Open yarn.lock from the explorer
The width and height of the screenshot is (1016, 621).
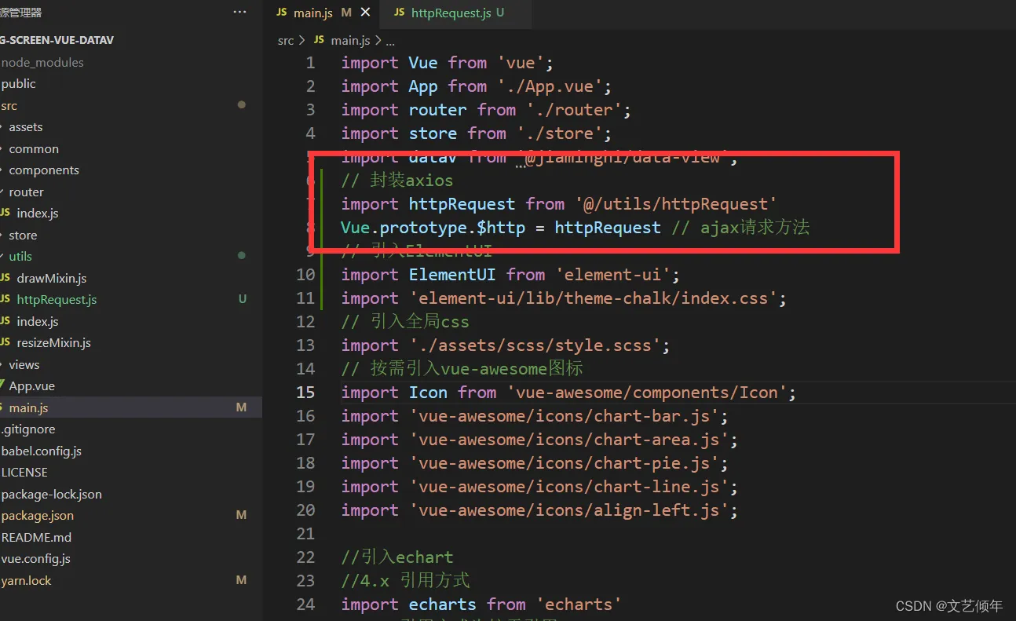(27, 580)
